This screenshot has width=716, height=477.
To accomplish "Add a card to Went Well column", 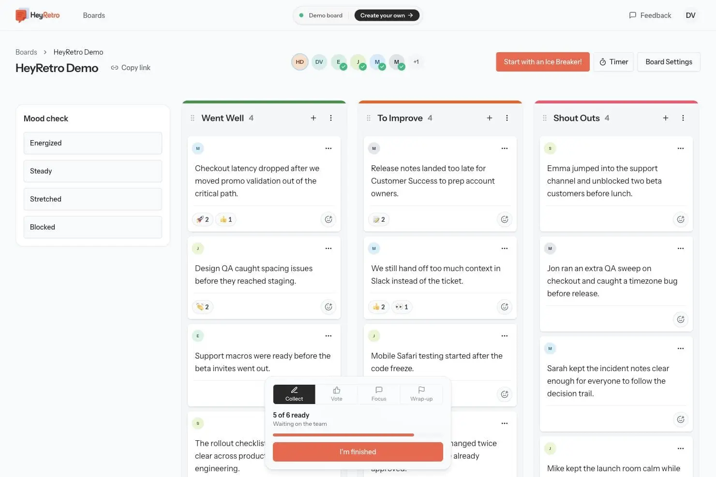I will [313, 118].
